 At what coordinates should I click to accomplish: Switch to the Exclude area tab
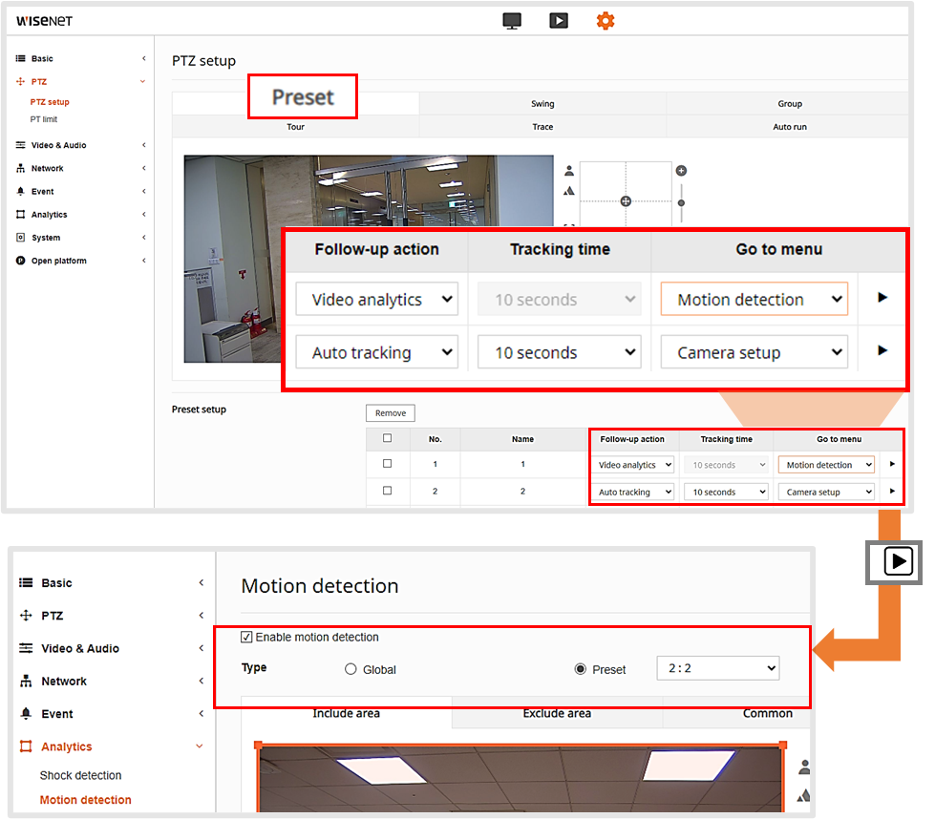click(557, 713)
